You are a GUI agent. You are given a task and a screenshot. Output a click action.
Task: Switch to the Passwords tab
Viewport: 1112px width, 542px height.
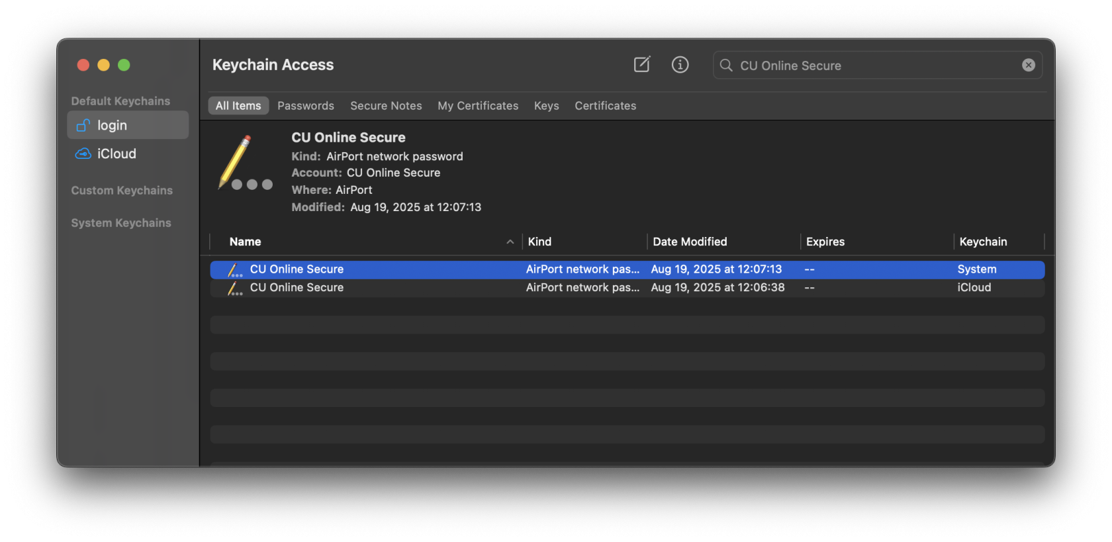tap(305, 106)
